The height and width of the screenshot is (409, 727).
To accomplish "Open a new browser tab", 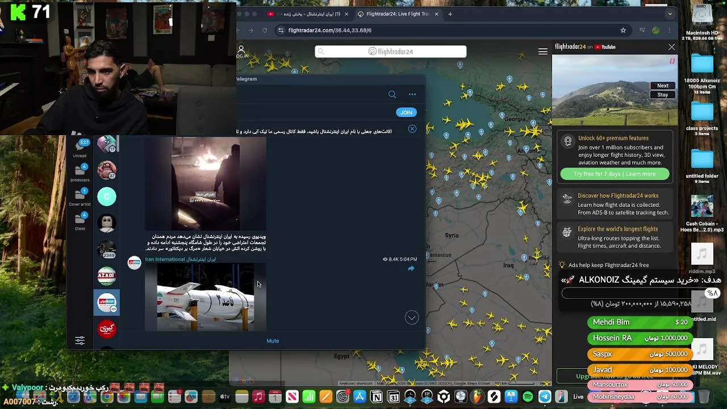I will 450,14.
